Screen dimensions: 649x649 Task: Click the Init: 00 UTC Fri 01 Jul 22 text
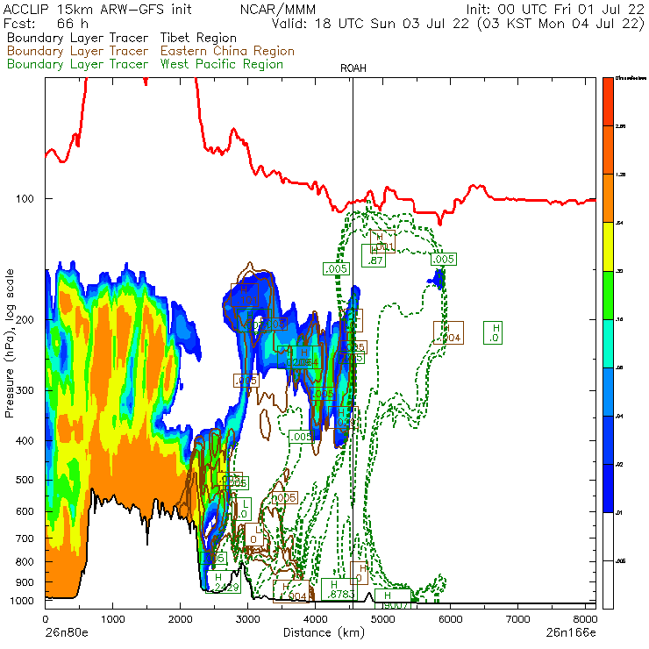pos(555,9)
